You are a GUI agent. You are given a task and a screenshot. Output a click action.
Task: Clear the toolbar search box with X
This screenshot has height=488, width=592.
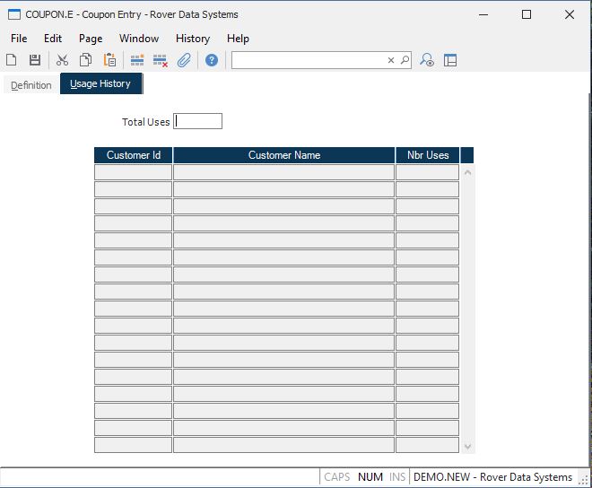pyautogui.click(x=391, y=60)
